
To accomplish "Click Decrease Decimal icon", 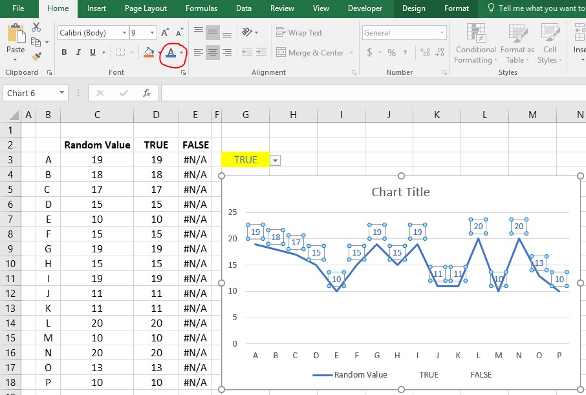I will point(440,52).
